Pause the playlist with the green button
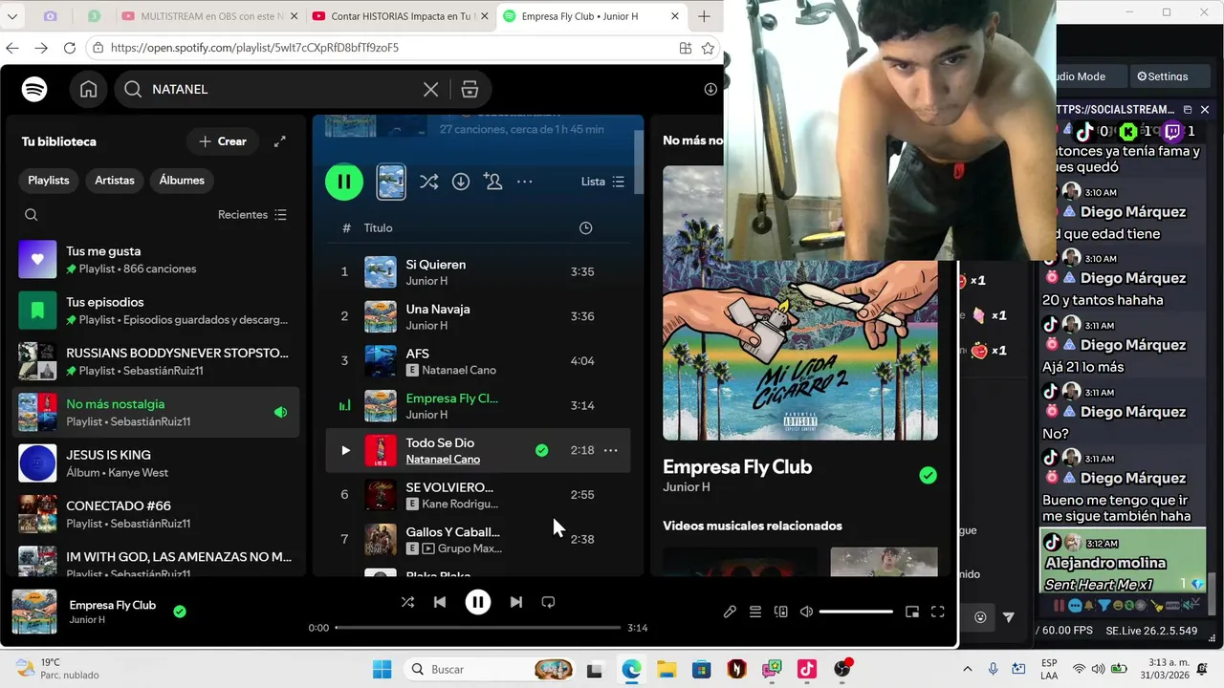The width and height of the screenshot is (1224, 688). pyautogui.click(x=344, y=182)
